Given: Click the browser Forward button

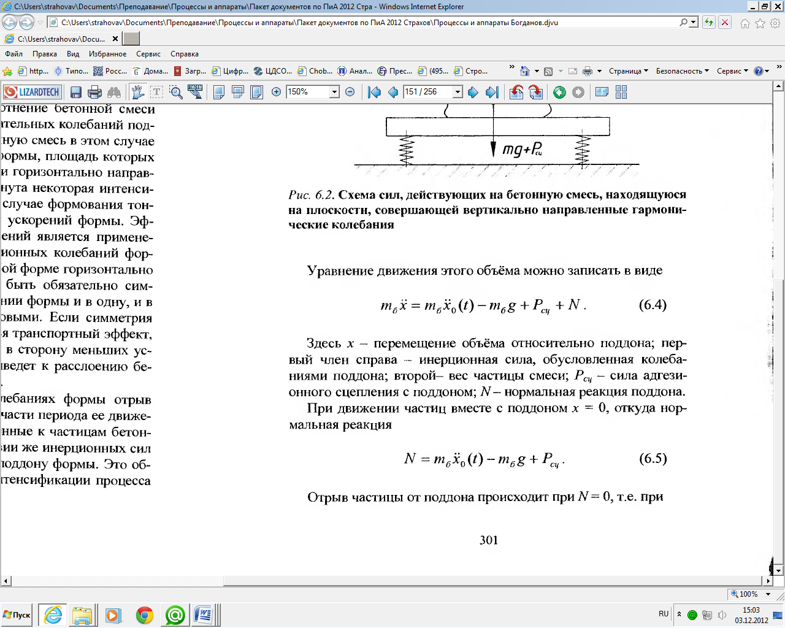Looking at the screenshot, I should click(x=26, y=23).
